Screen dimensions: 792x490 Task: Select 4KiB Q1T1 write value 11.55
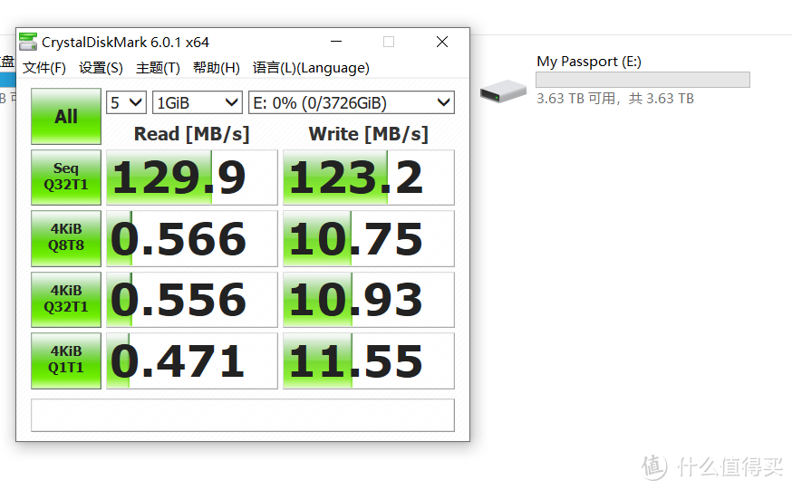[x=369, y=360]
